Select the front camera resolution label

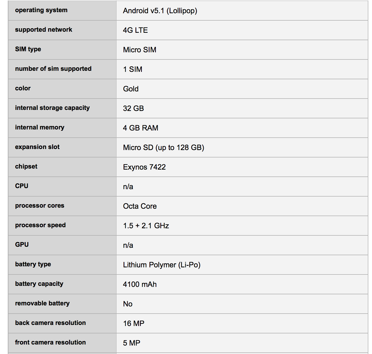(x=50, y=343)
